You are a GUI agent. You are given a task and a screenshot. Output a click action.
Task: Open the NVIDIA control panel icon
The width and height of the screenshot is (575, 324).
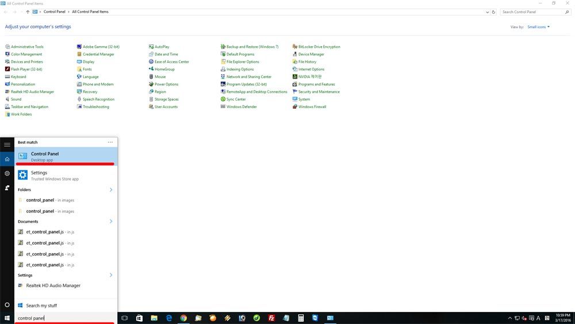coord(295,77)
